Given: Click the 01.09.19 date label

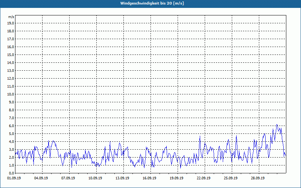Looking at the screenshot, I should 14,178.
